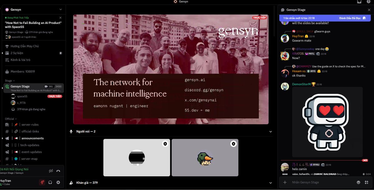Click the plus attach button in message box
Viewport: 374px width, 190px height.
285,182
